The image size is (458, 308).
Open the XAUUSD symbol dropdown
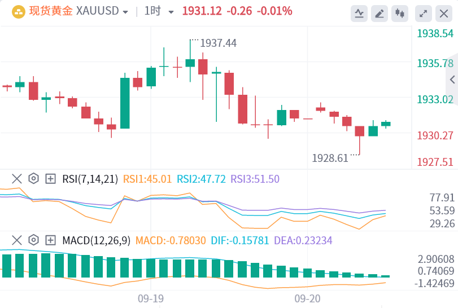[x=125, y=12]
